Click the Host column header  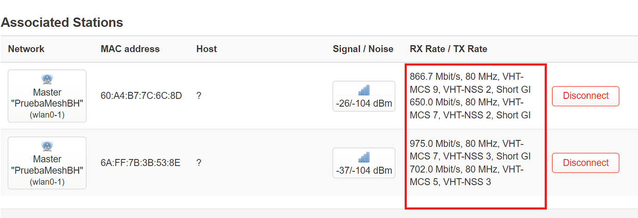click(207, 49)
